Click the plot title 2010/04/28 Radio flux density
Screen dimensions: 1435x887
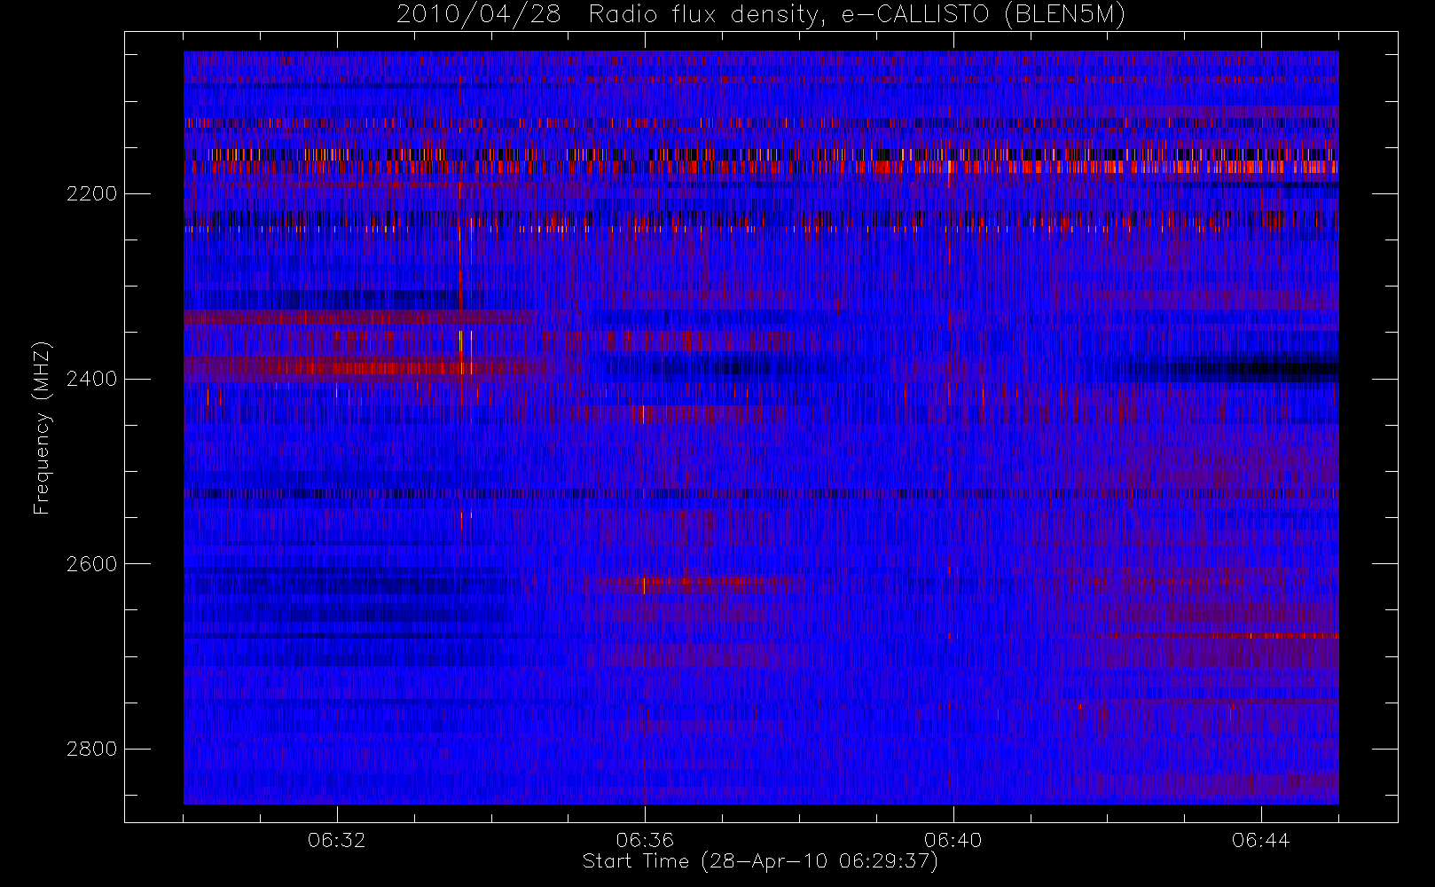click(761, 15)
